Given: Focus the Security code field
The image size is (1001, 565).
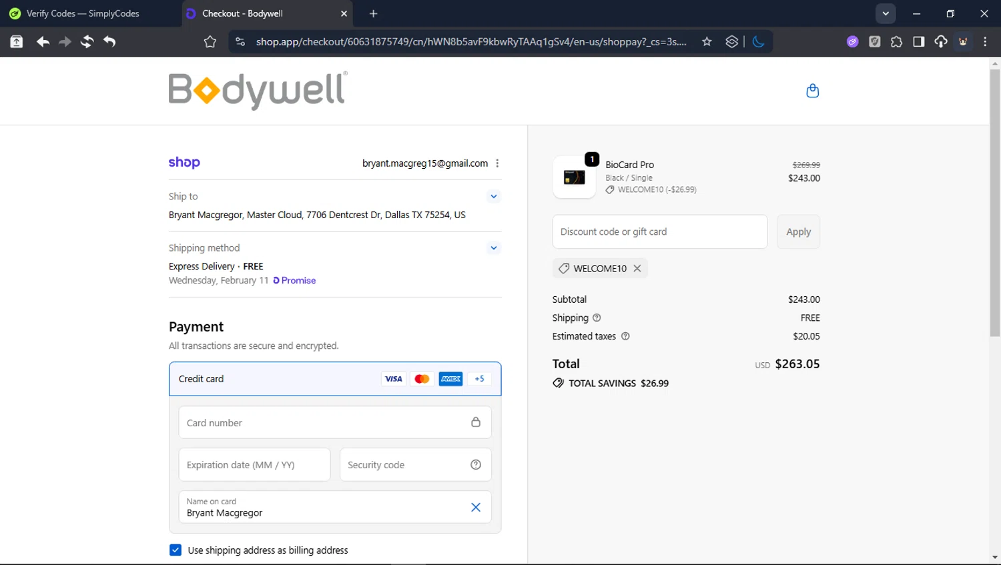Looking at the screenshot, I should point(416,465).
